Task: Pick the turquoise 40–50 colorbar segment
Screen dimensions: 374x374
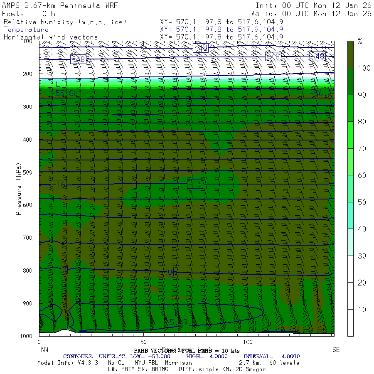Action: [x=350, y=216]
